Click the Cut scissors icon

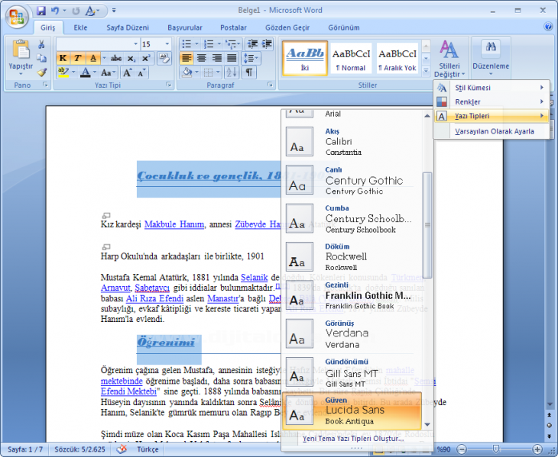tap(41, 45)
